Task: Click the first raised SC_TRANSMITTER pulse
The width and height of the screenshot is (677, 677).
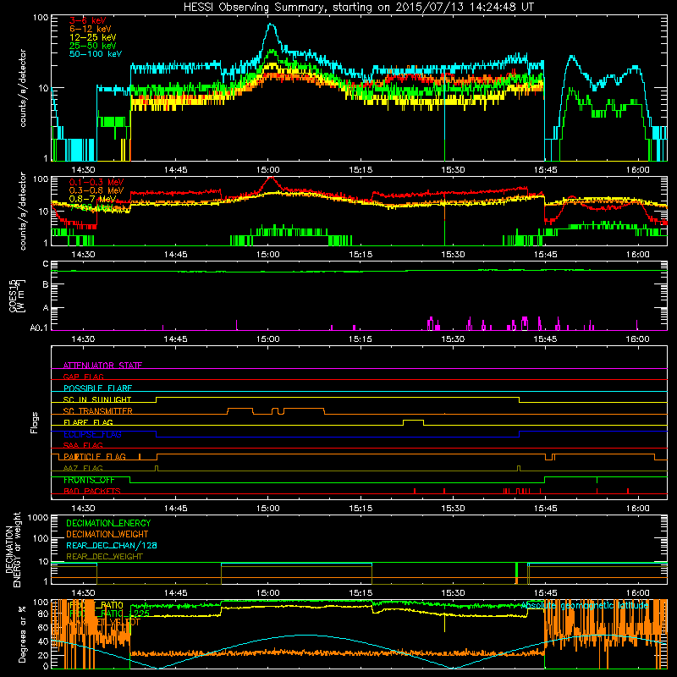Action: pyautogui.click(x=240, y=409)
